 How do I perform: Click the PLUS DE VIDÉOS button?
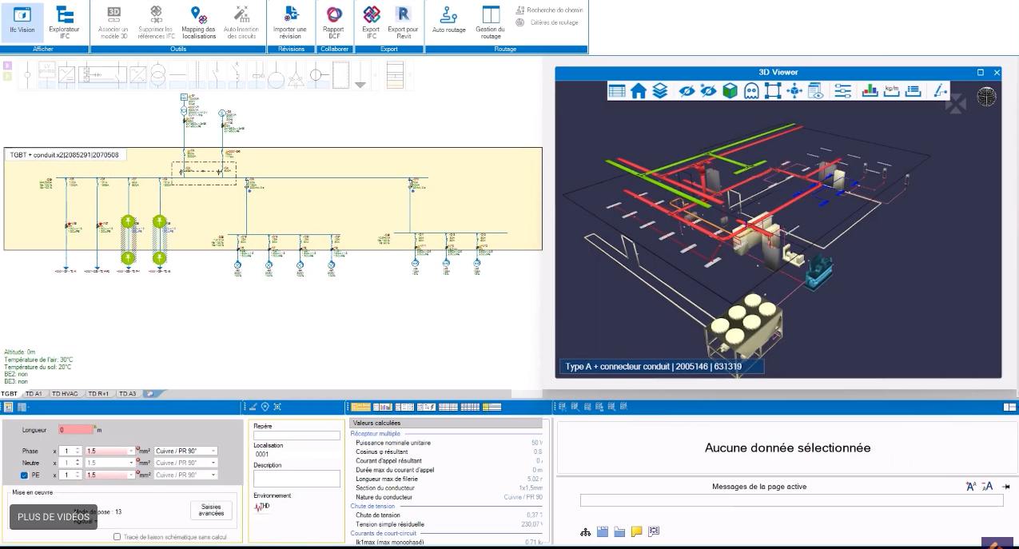click(54, 517)
